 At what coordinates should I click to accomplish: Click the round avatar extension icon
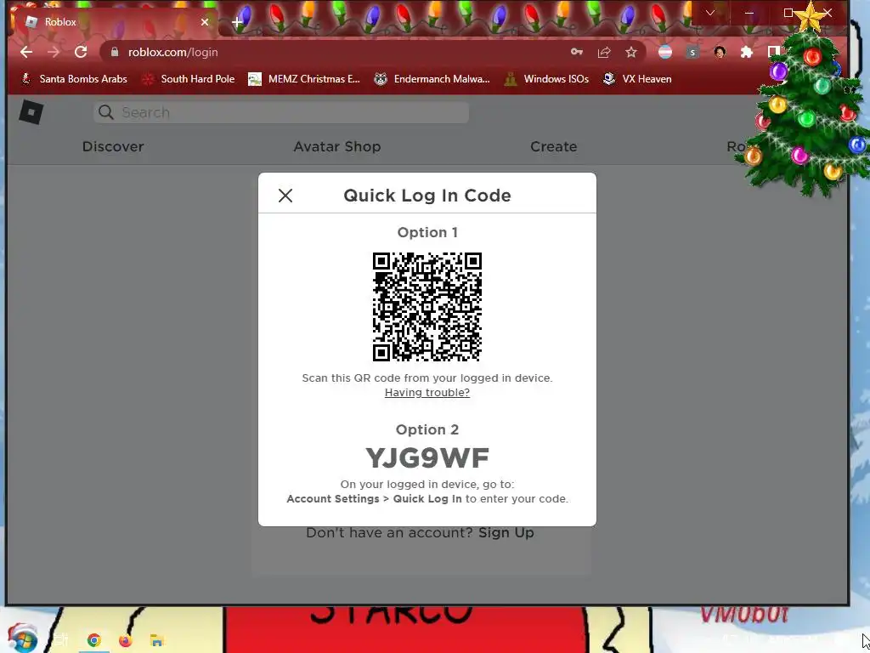tap(720, 52)
